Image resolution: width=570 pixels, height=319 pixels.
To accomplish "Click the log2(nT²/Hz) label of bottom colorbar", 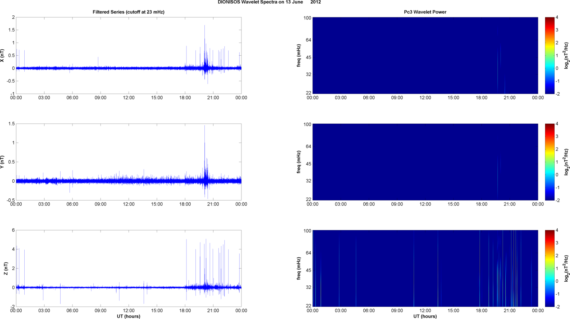I will click(x=567, y=268).
